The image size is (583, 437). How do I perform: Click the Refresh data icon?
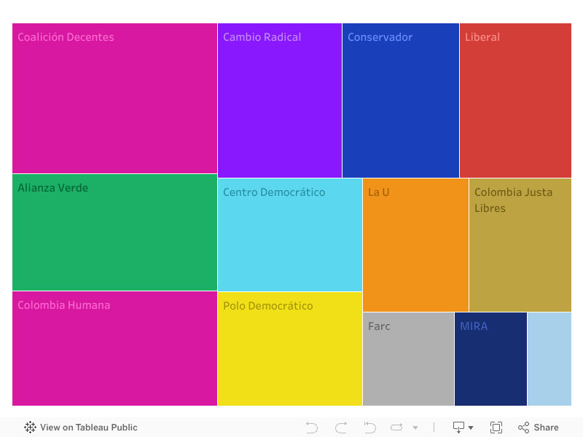(396, 428)
